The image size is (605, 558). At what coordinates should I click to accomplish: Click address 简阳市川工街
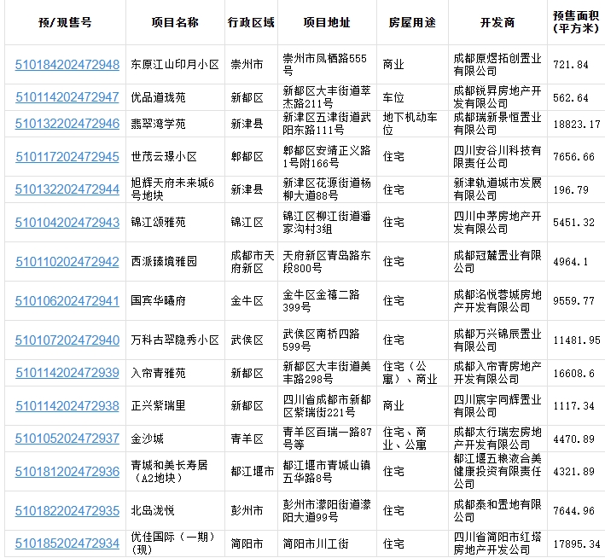[316, 543]
